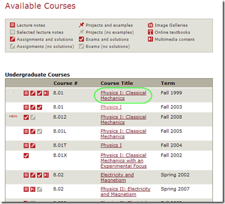Open the circled Physics I: Classical Mechanics link
Screen dimensions: 225x204
123,95
